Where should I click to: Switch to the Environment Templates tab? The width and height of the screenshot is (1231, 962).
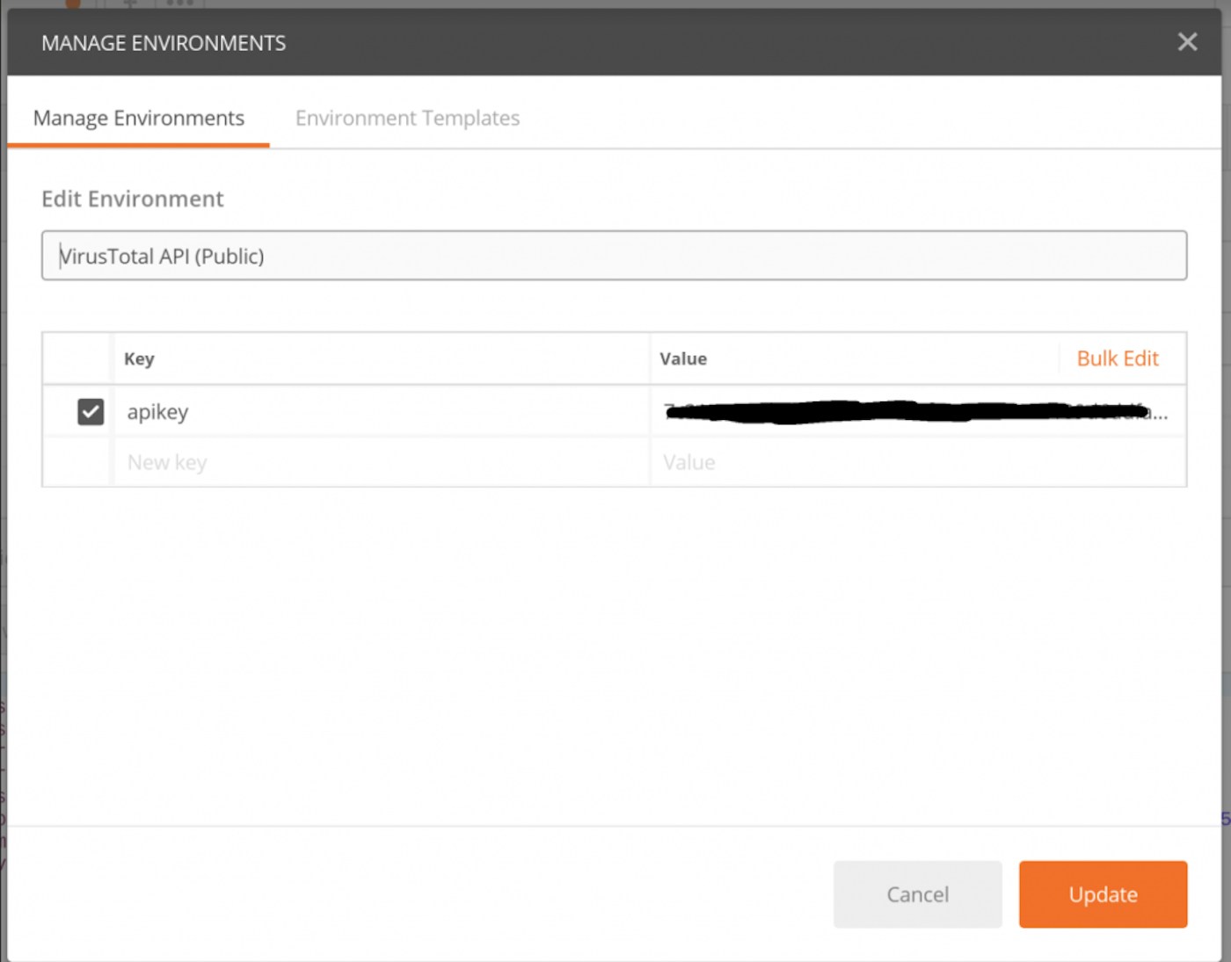(x=407, y=119)
